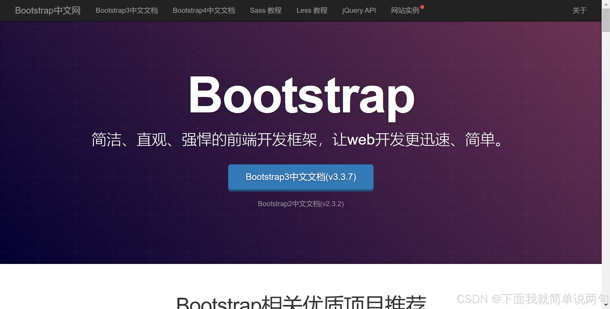Open the 关于 page link
The image size is (610, 309).
579,11
